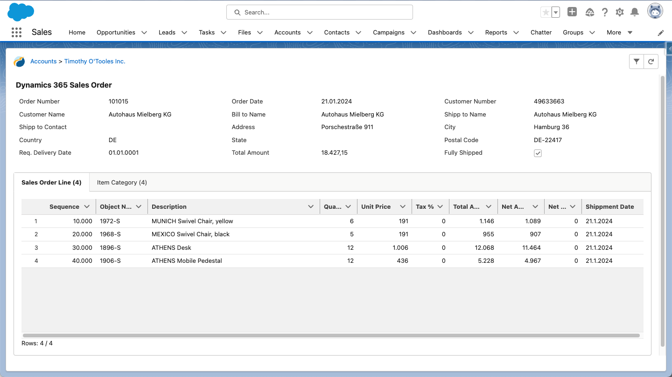Expand the Reports menu chevron

(516, 33)
